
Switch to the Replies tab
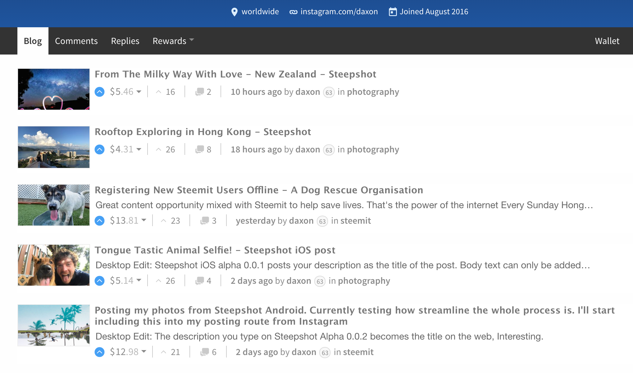[x=125, y=41]
